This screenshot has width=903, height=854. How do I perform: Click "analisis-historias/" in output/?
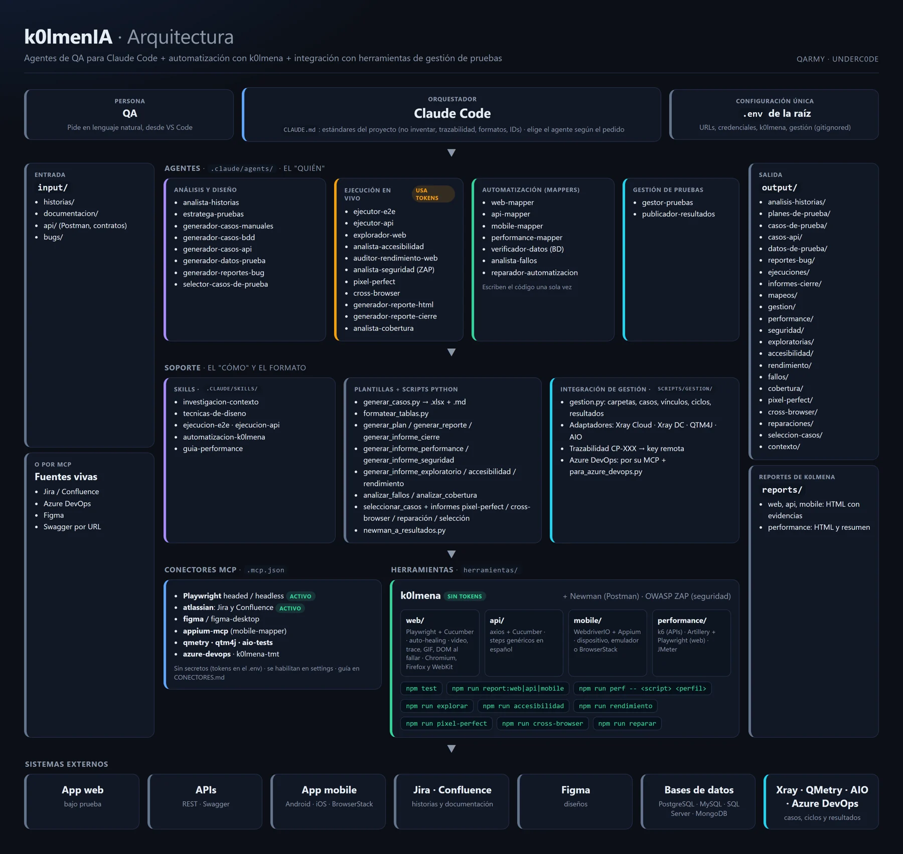point(797,202)
